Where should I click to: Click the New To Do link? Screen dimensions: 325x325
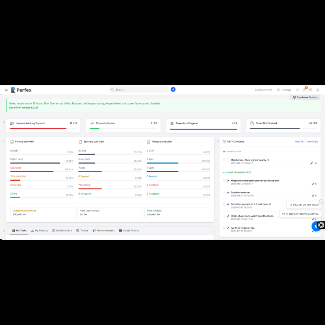pos(312,142)
